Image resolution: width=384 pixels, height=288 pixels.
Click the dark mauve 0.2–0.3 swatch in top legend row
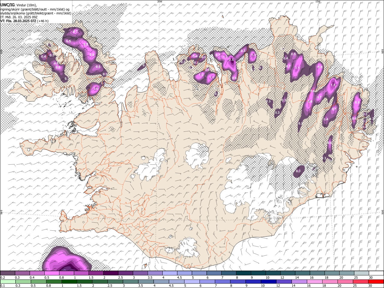click(x=8, y=273)
